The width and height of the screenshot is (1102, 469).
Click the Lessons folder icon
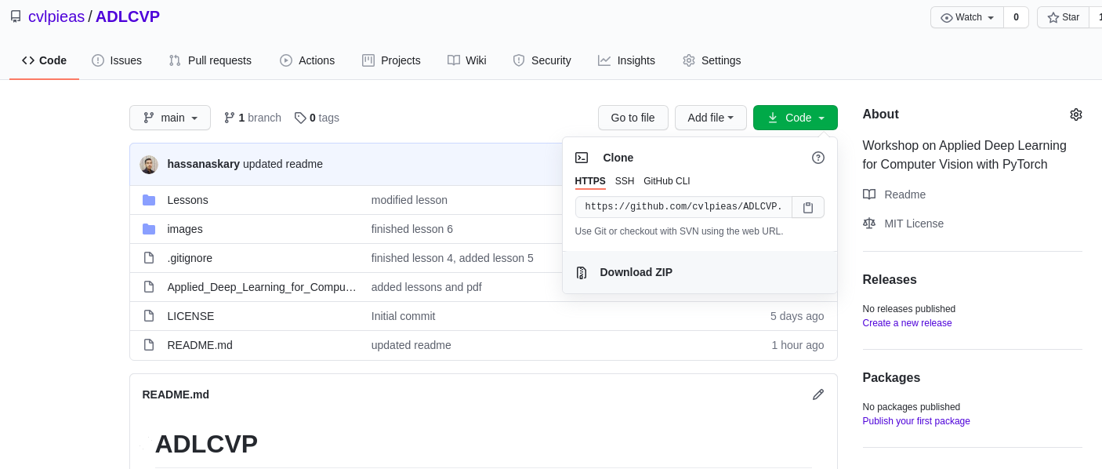click(149, 200)
